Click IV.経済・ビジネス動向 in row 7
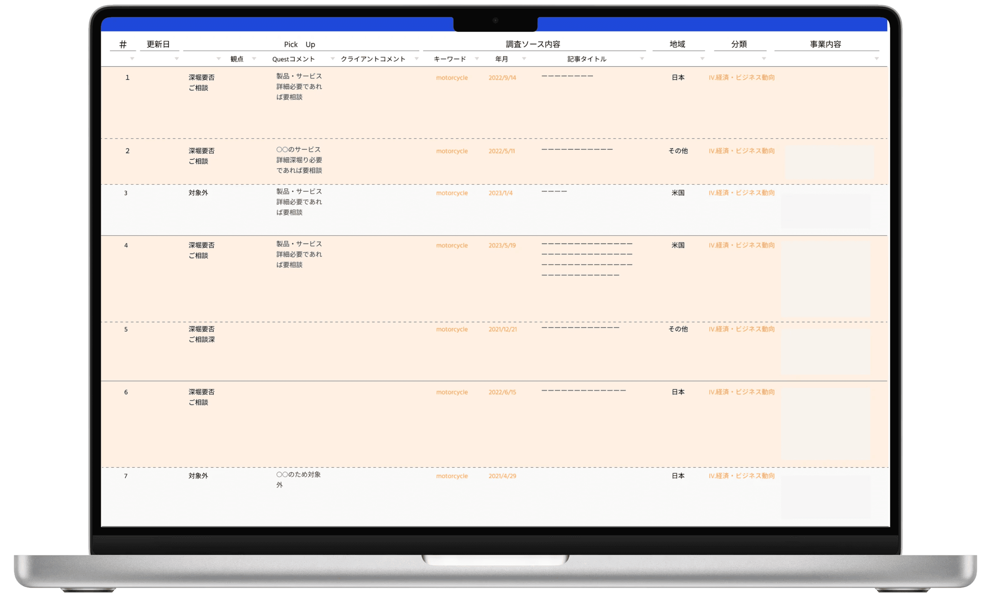 tap(742, 476)
